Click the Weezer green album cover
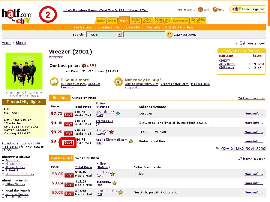270x202 pixels. tap(24, 71)
